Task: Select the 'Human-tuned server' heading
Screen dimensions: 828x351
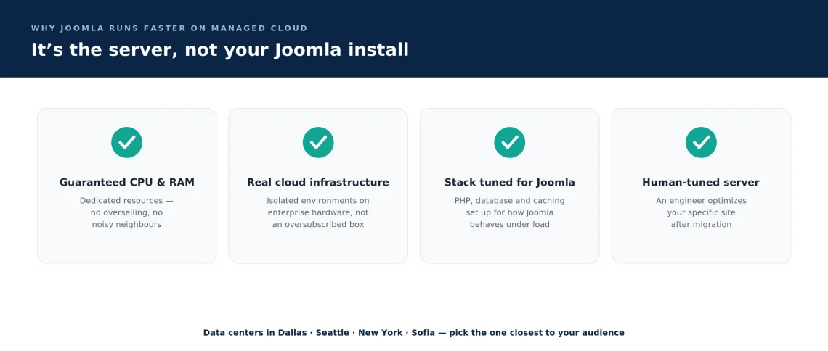Action: pos(701,182)
